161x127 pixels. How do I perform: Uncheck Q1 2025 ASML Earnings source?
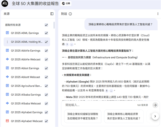[46, 33]
